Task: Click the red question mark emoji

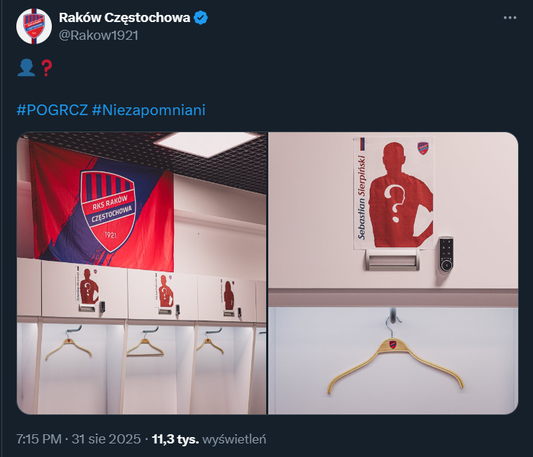Action: pyautogui.click(x=47, y=68)
